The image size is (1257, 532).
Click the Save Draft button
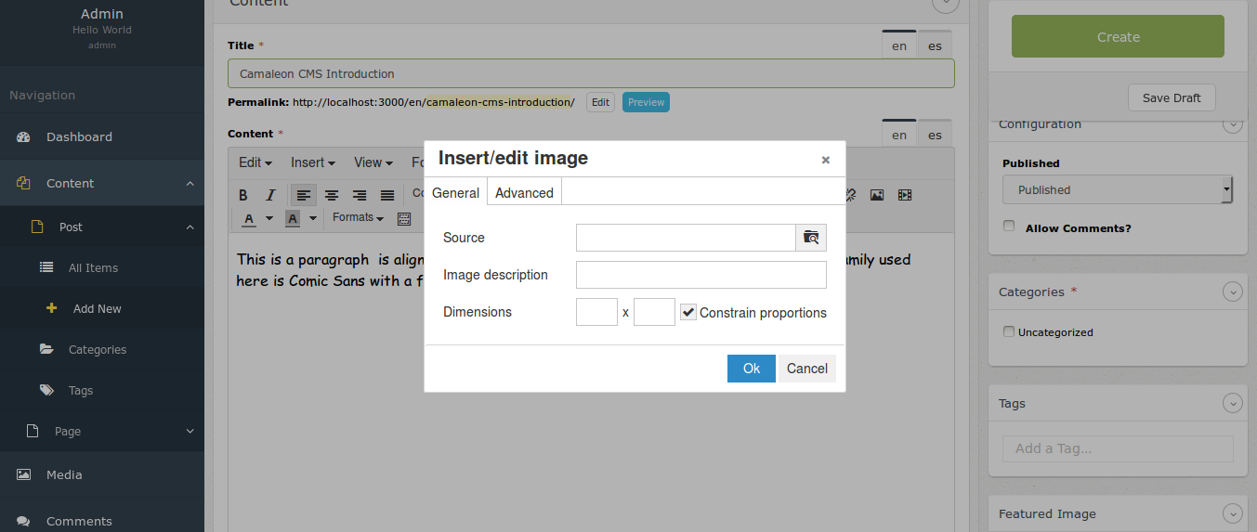click(1171, 97)
